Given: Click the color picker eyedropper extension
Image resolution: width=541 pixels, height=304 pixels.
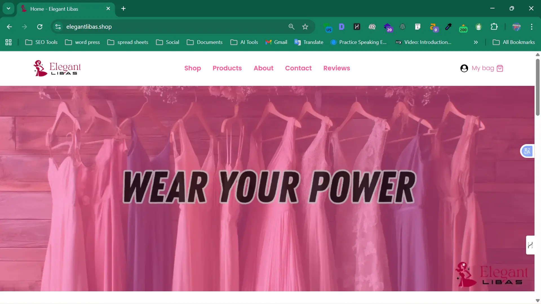Looking at the screenshot, I should pyautogui.click(x=448, y=27).
